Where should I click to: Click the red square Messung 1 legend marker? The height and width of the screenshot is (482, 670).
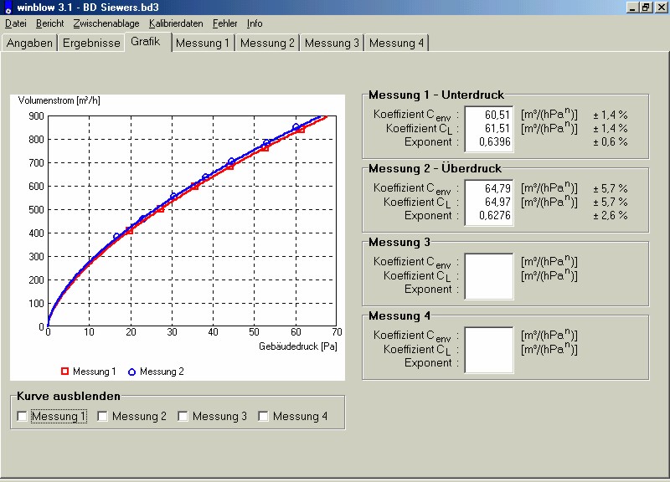(65, 372)
